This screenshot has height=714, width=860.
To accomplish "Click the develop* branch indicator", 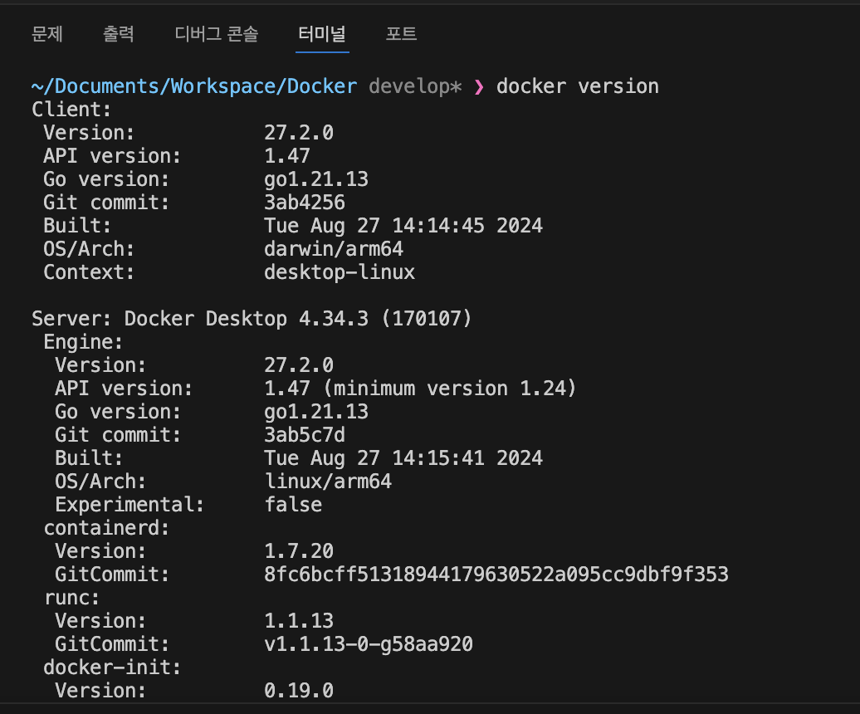I will coord(415,86).
